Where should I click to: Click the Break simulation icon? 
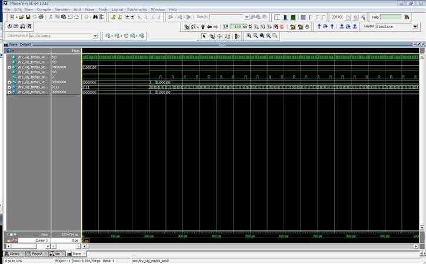[x=276, y=27]
